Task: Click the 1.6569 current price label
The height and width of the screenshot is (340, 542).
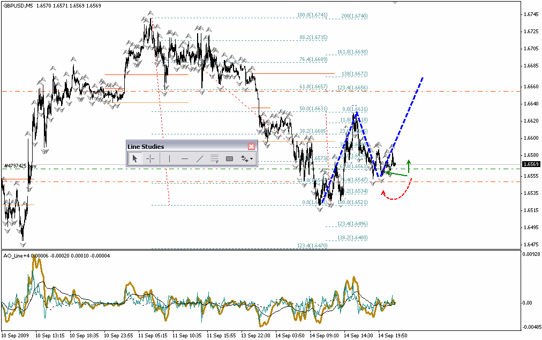Action: (531, 164)
